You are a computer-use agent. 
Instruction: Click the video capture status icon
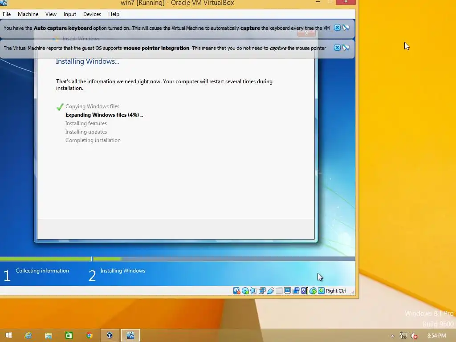pyautogui.click(x=296, y=291)
